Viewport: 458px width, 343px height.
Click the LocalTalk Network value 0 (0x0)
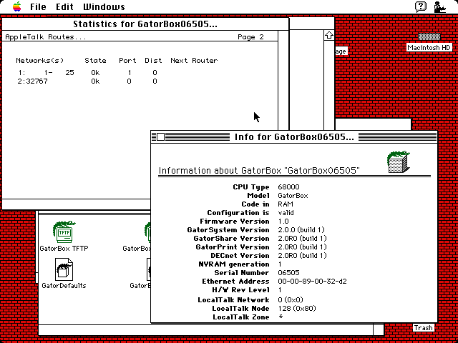pos(291,300)
